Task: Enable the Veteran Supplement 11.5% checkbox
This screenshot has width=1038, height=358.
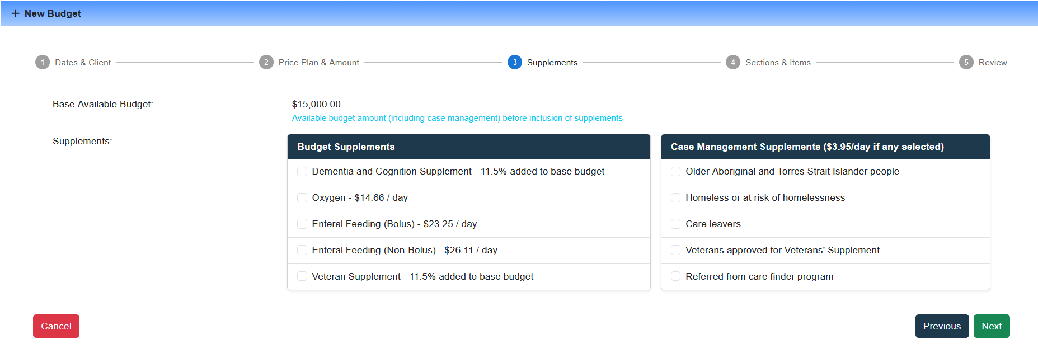Action: tap(302, 276)
